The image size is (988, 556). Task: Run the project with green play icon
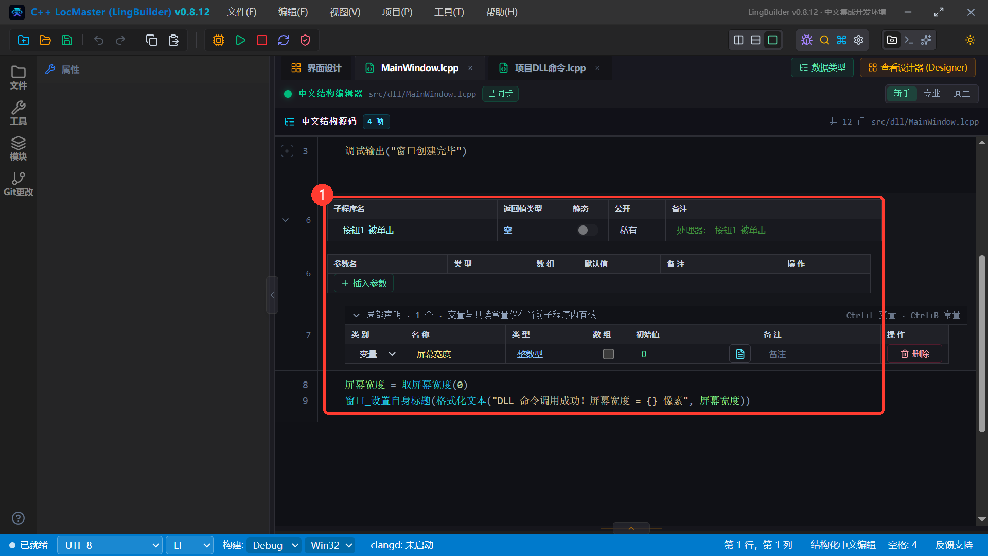240,40
